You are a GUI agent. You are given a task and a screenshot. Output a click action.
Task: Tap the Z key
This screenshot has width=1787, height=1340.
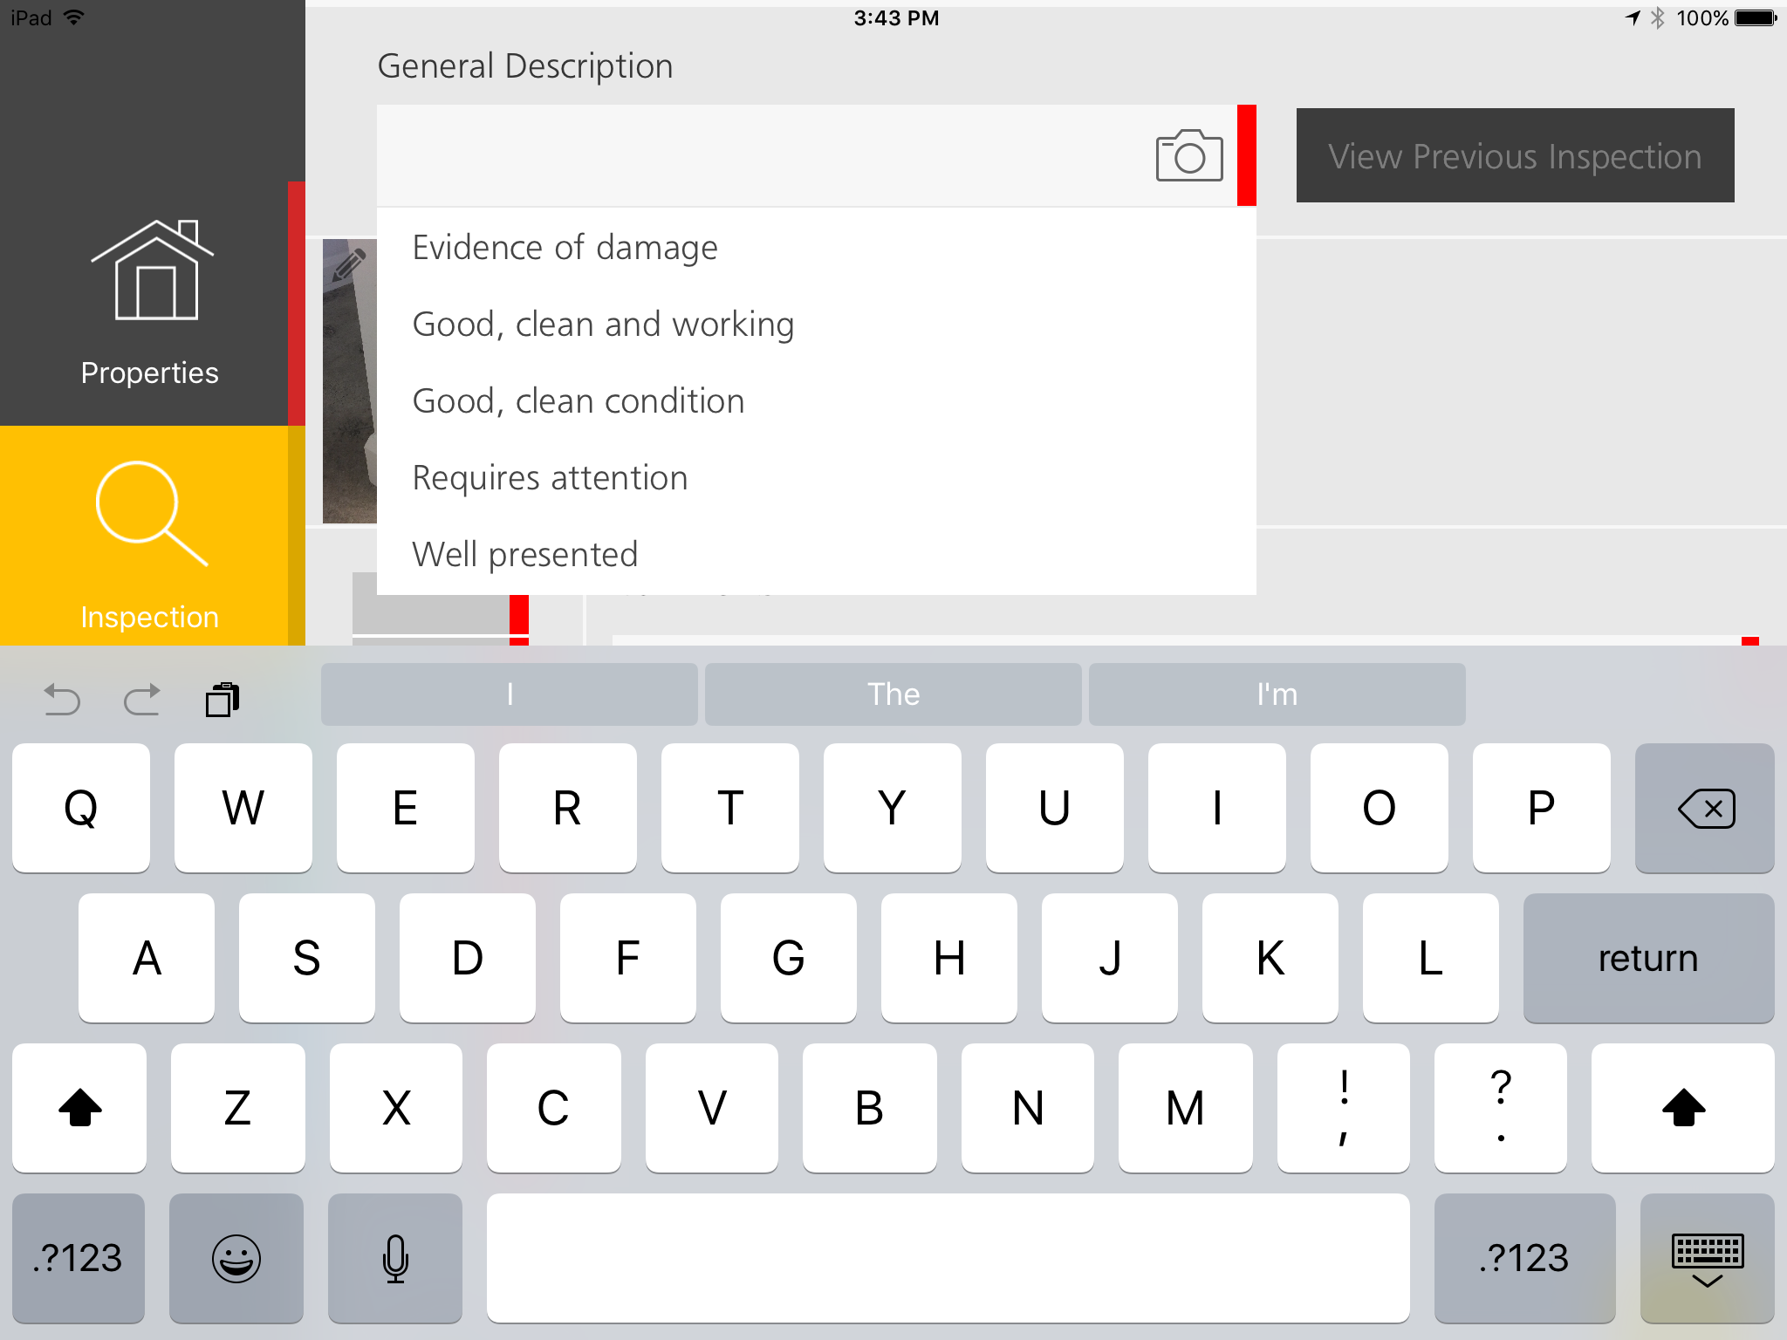[x=238, y=1108]
